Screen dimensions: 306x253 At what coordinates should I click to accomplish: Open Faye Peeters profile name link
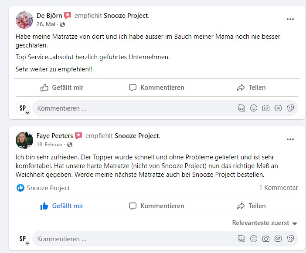(54, 136)
